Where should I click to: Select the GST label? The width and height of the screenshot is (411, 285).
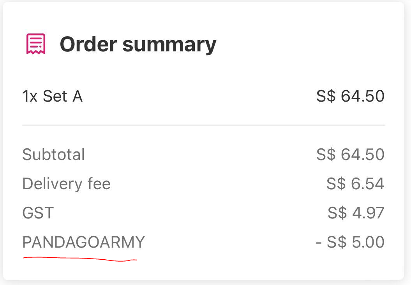pyautogui.click(x=38, y=213)
